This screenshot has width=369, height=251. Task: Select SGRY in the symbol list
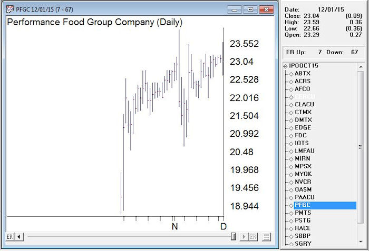(x=303, y=244)
